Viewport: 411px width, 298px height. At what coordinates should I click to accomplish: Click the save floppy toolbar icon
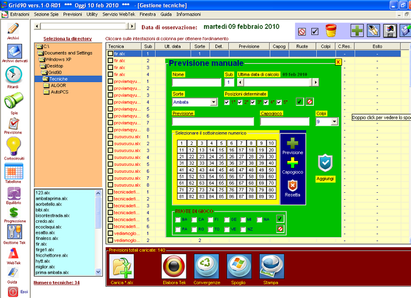pos(390,31)
